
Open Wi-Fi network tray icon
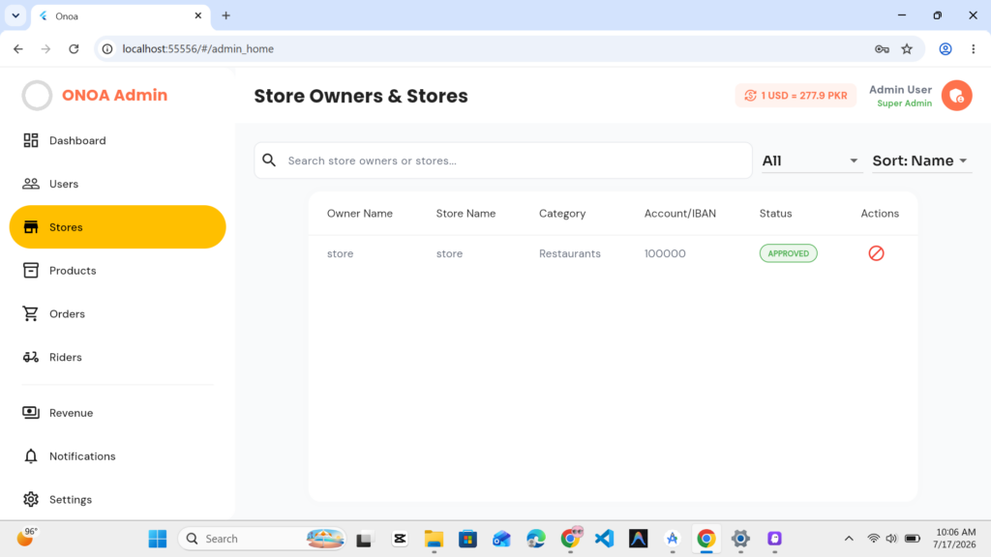click(x=874, y=539)
